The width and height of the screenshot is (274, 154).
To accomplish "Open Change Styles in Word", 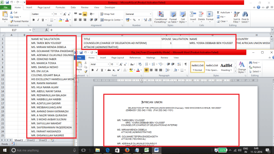I will (242, 67).
